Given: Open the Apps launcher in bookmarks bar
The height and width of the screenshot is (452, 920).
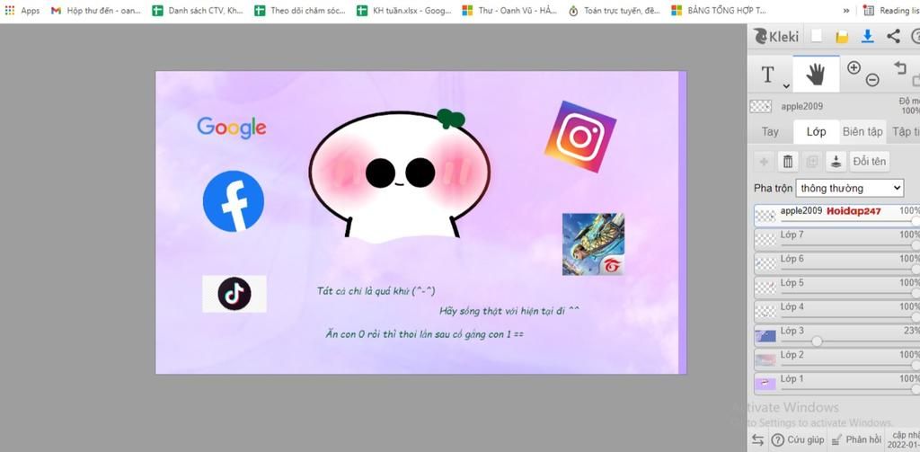Looking at the screenshot, I should 22,11.
